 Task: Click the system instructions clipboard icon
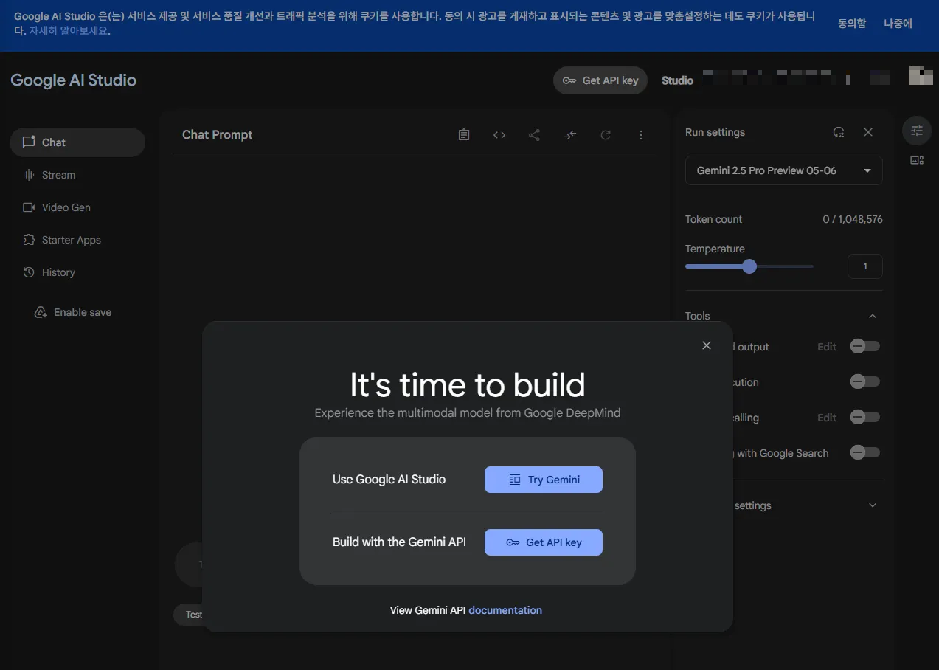[464, 135]
